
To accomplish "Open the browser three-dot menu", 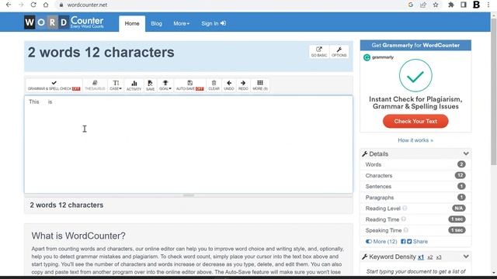I will pyautogui.click(x=488, y=5).
